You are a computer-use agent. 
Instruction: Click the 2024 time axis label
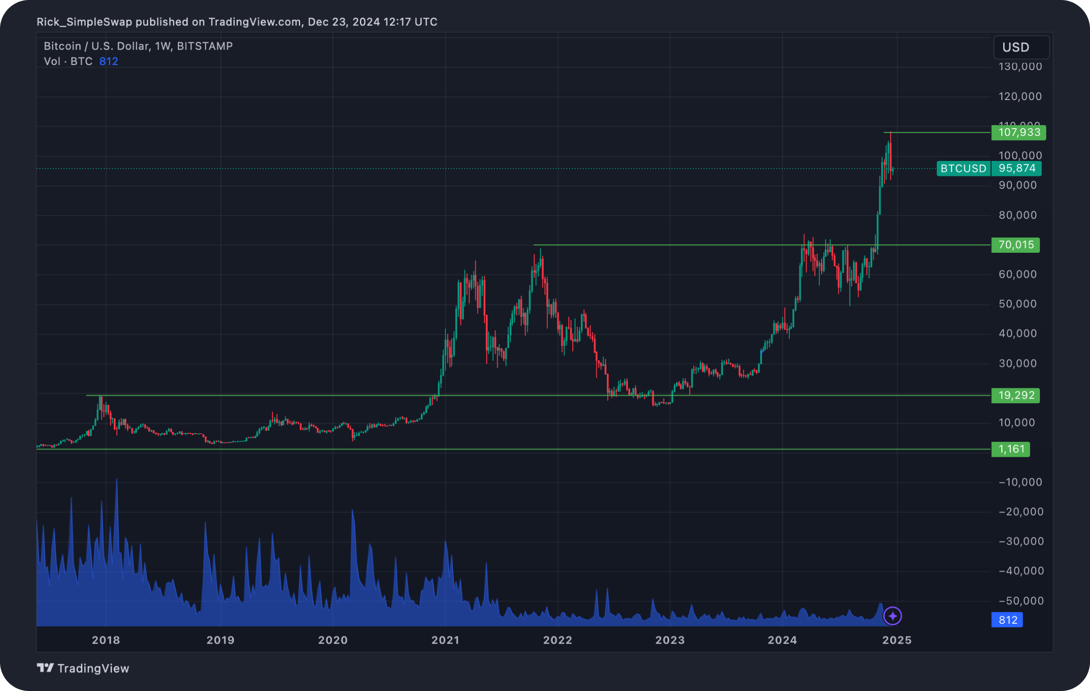pyautogui.click(x=782, y=640)
